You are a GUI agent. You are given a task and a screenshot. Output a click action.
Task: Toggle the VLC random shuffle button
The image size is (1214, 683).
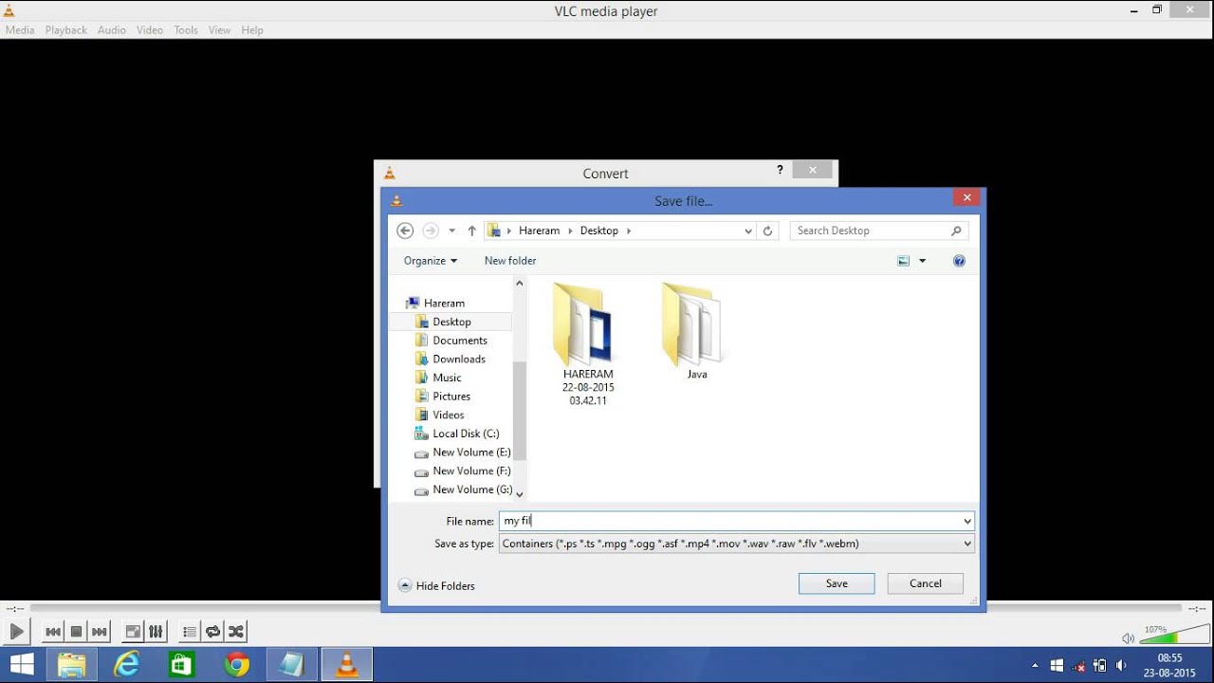[236, 632]
